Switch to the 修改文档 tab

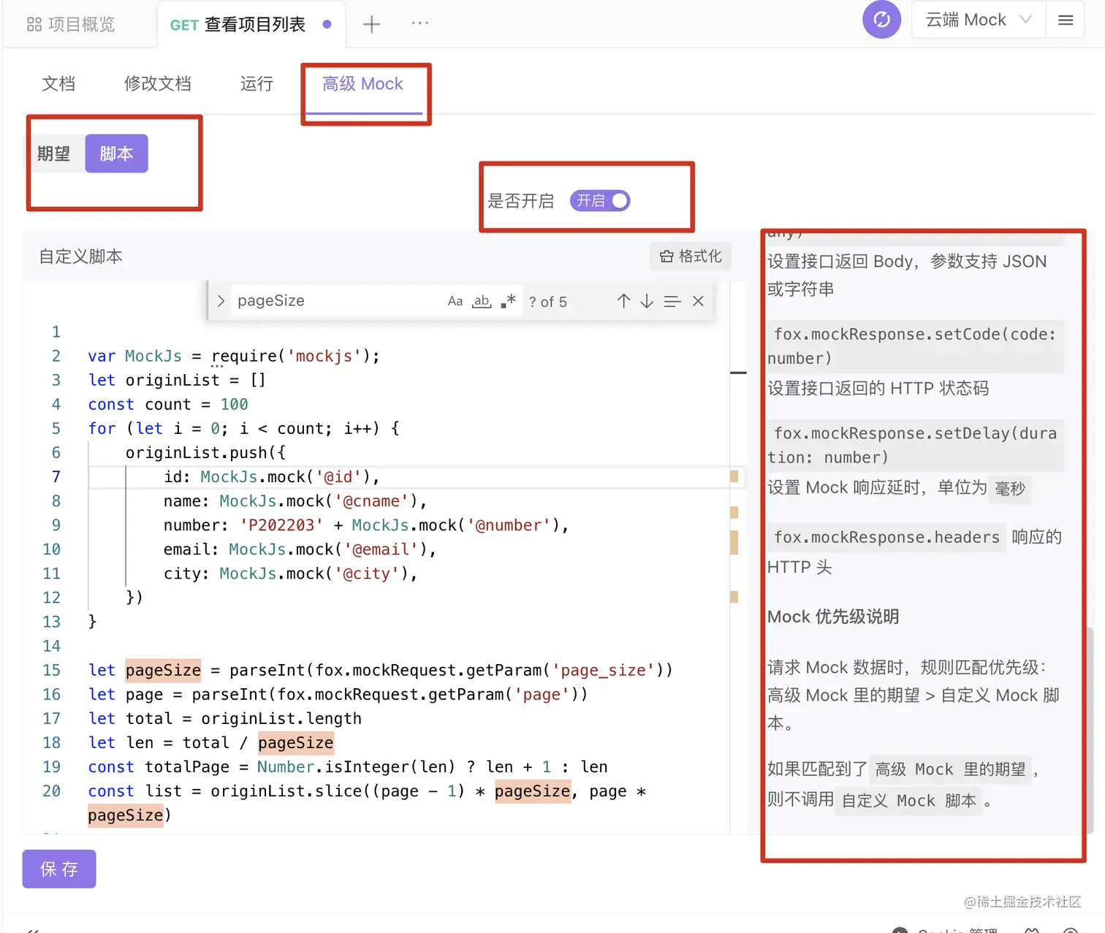pos(158,84)
